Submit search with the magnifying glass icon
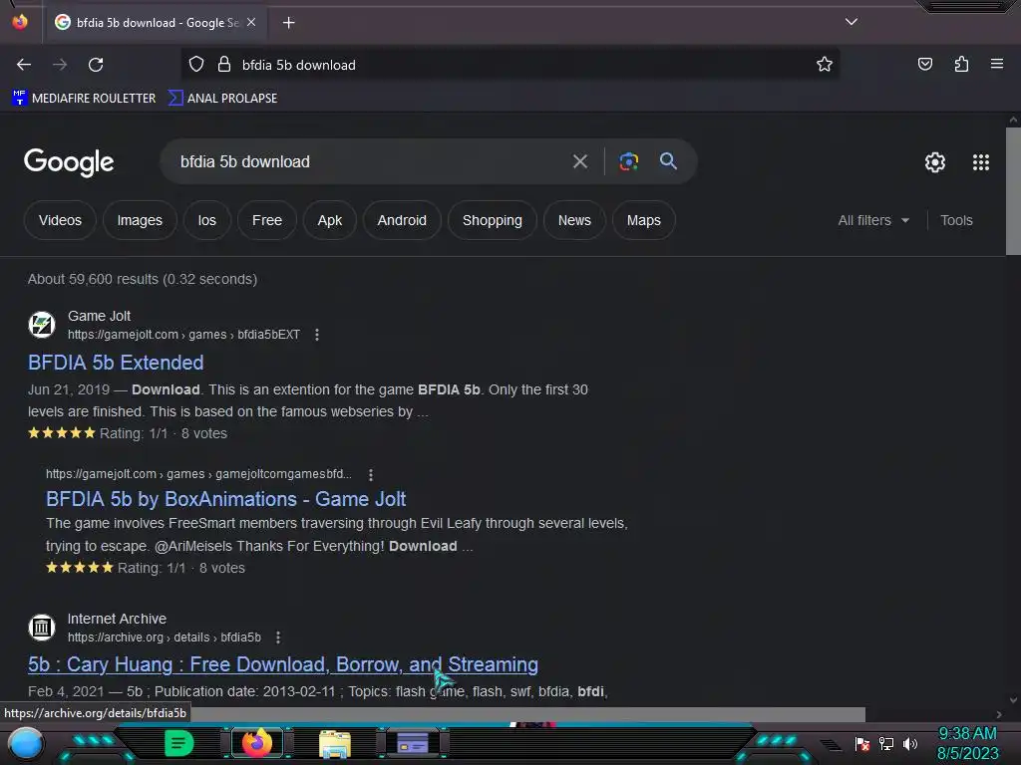Screen dimensions: 1021x765 (668, 161)
